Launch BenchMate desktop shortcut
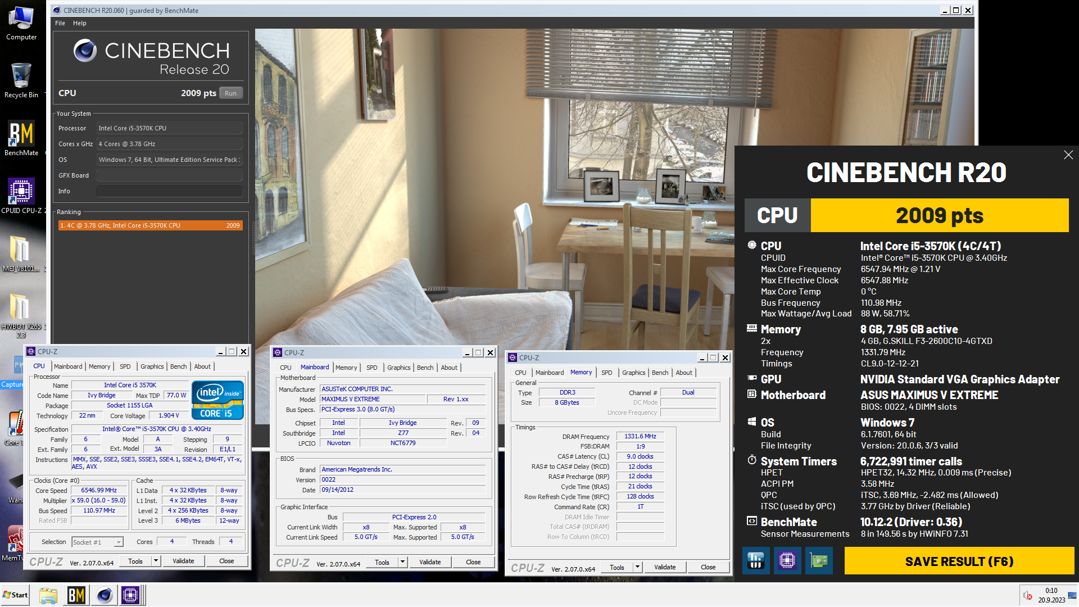 [x=21, y=138]
